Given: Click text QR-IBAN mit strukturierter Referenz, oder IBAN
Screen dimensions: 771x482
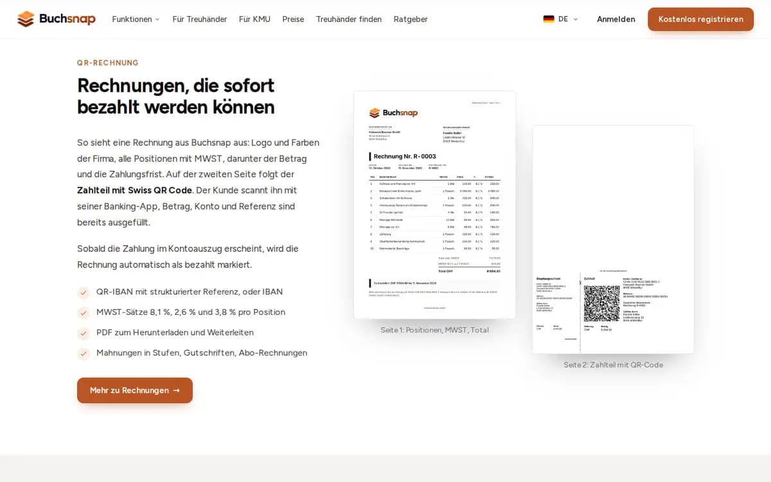Looking at the screenshot, I should click(x=190, y=292).
